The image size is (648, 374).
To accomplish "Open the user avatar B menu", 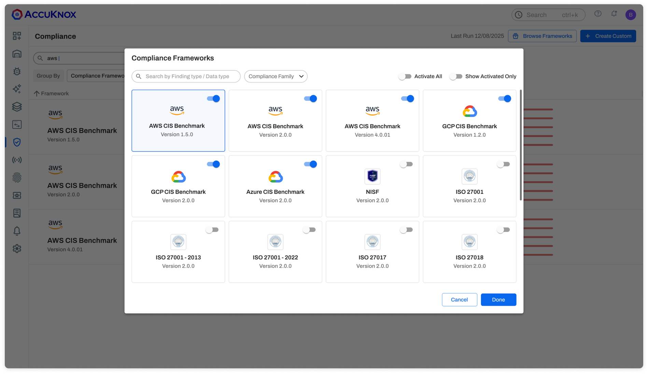I will point(630,15).
